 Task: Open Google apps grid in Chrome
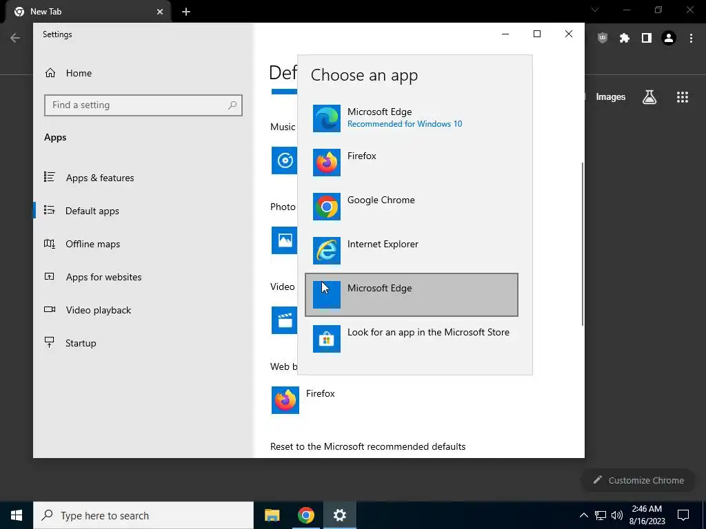(x=683, y=97)
